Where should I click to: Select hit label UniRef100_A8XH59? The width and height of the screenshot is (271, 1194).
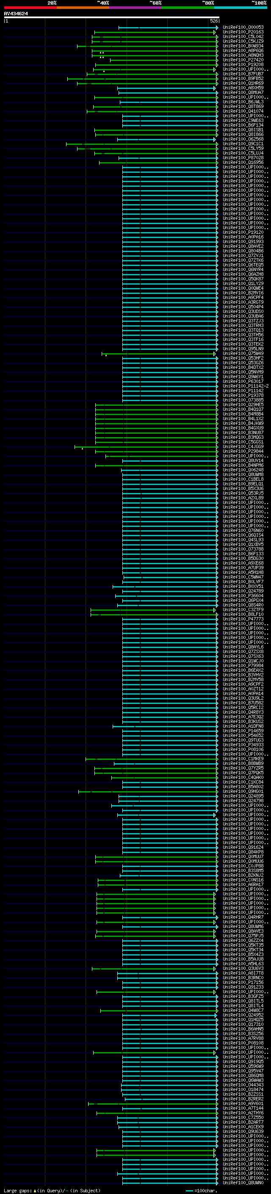[243, 88]
